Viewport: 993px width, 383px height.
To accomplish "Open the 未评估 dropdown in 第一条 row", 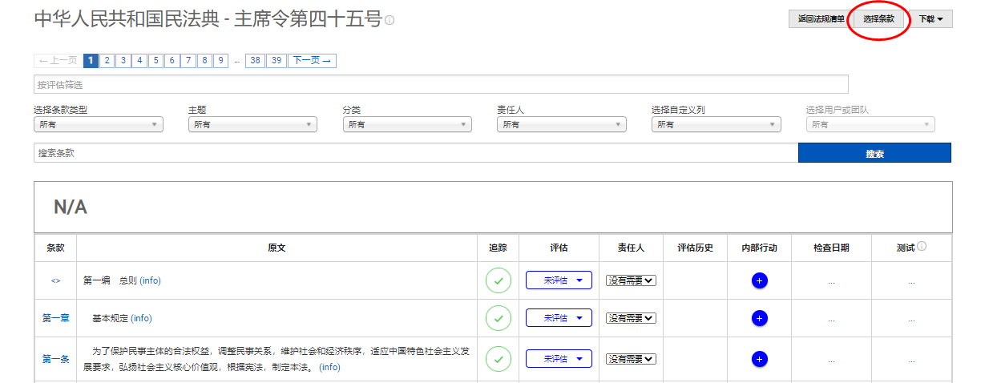I will pyautogui.click(x=559, y=359).
